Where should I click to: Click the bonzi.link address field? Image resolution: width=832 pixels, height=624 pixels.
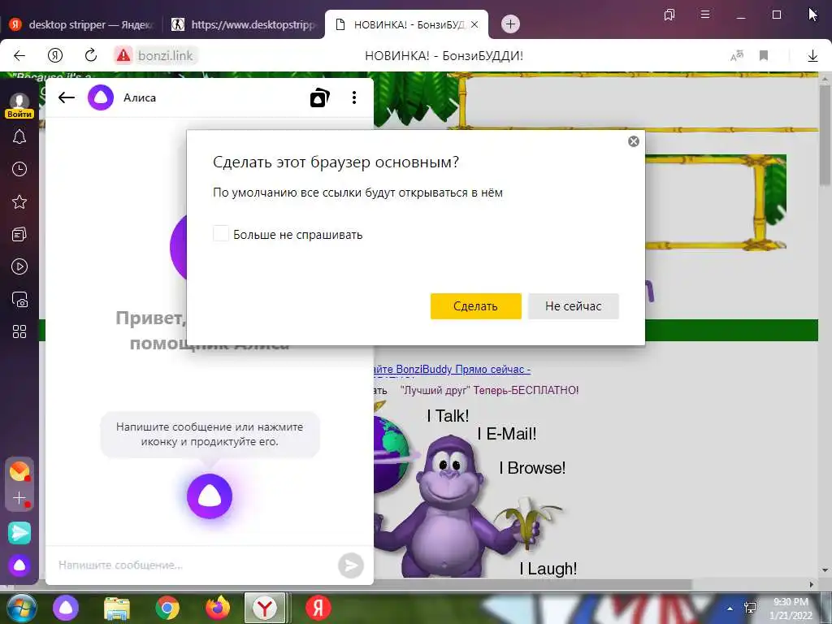click(166, 55)
